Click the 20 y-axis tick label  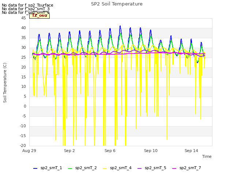pyautogui.click(x=23, y=67)
